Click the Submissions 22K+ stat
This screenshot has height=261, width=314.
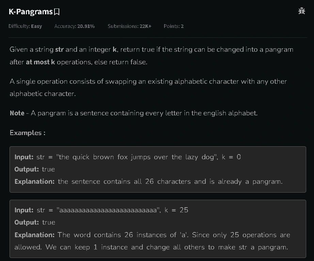(x=129, y=26)
